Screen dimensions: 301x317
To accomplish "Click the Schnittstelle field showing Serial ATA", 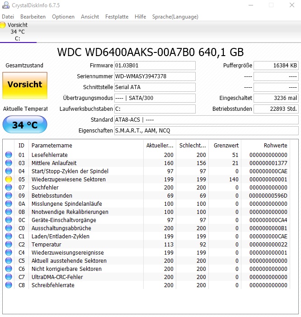I will click(x=155, y=87).
